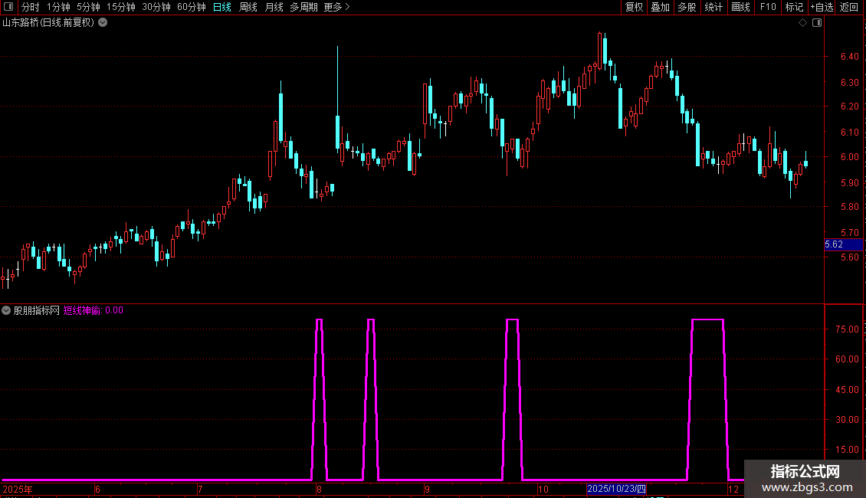Switch to 月线 monthly chart
The height and width of the screenshot is (498, 866).
click(x=274, y=7)
